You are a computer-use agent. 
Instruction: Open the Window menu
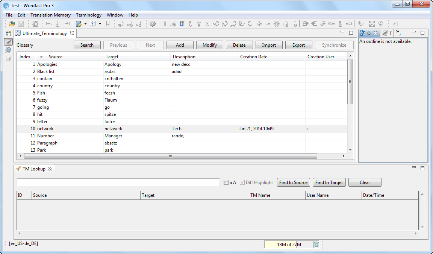(115, 15)
